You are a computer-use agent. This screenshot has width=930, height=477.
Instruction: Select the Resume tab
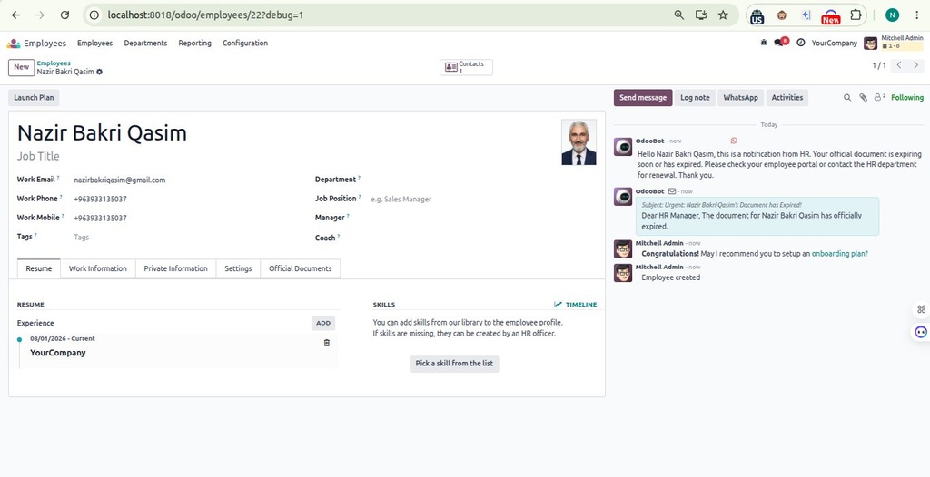tap(38, 268)
